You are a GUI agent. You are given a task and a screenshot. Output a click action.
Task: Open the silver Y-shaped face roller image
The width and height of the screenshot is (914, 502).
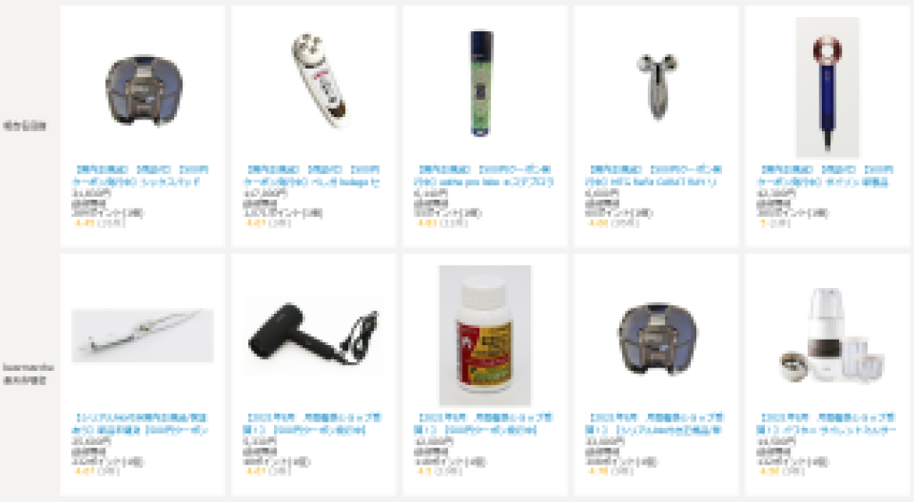click(x=656, y=87)
